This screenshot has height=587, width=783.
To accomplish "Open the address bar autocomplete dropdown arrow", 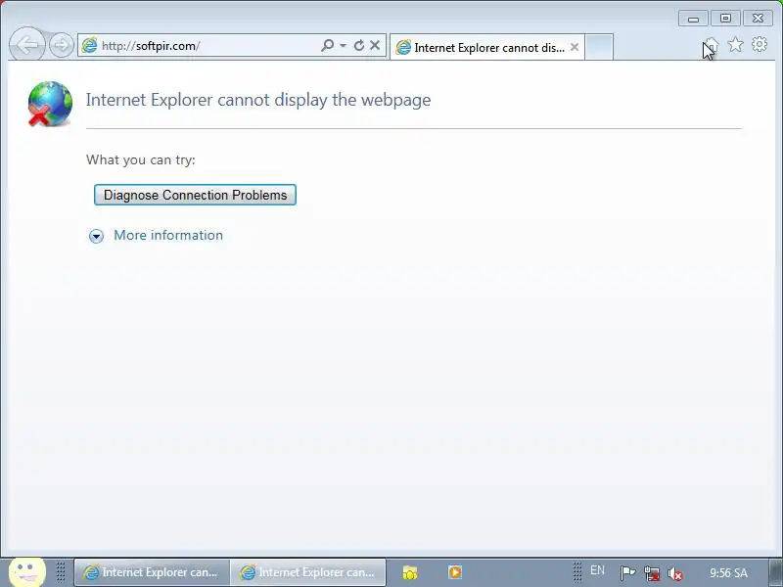I will click(344, 45).
